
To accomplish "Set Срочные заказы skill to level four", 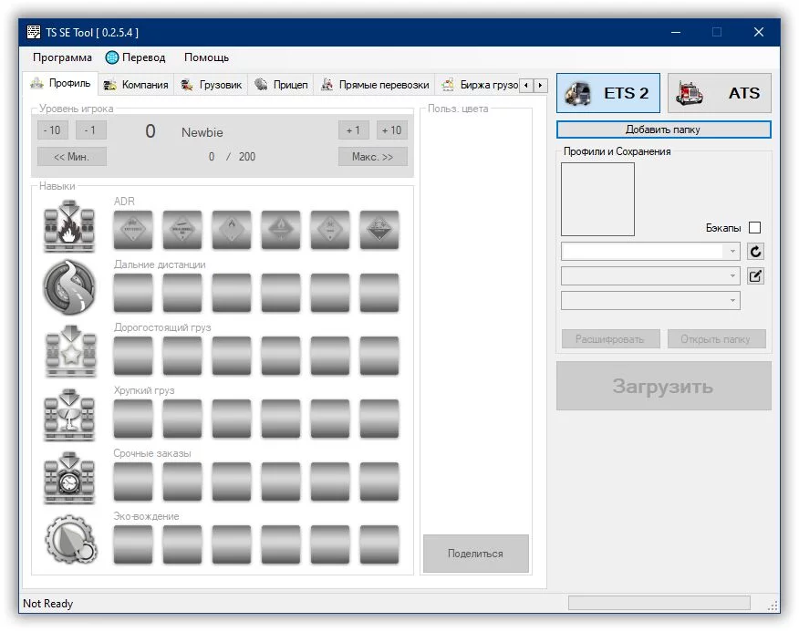I will click(281, 482).
